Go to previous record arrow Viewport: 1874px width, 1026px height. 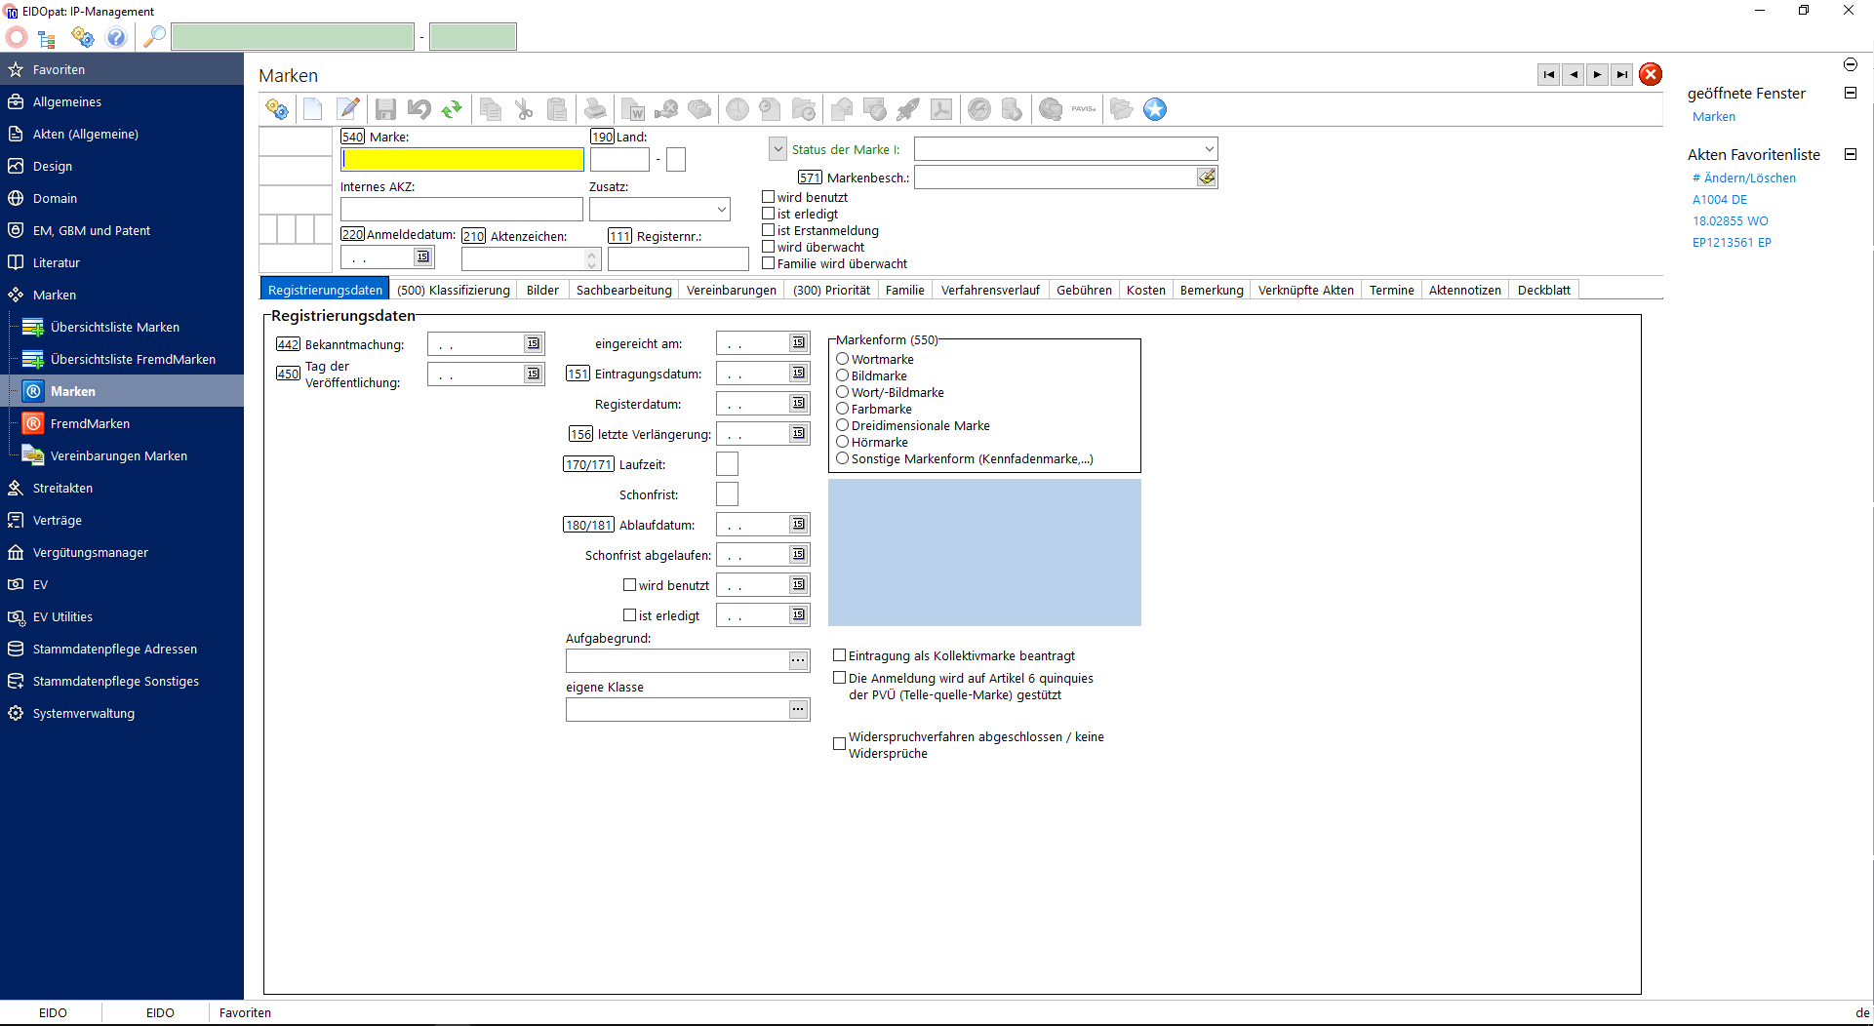click(1574, 75)
